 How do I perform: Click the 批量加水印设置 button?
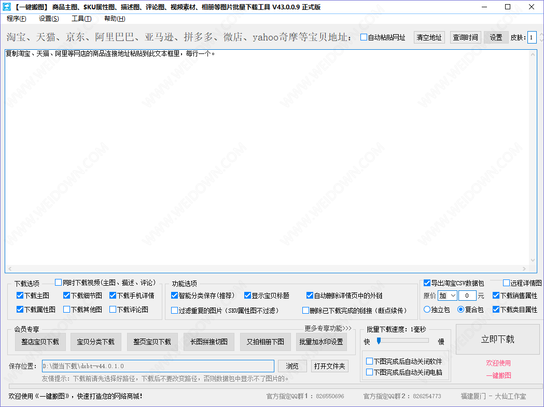tap(322, 342)
